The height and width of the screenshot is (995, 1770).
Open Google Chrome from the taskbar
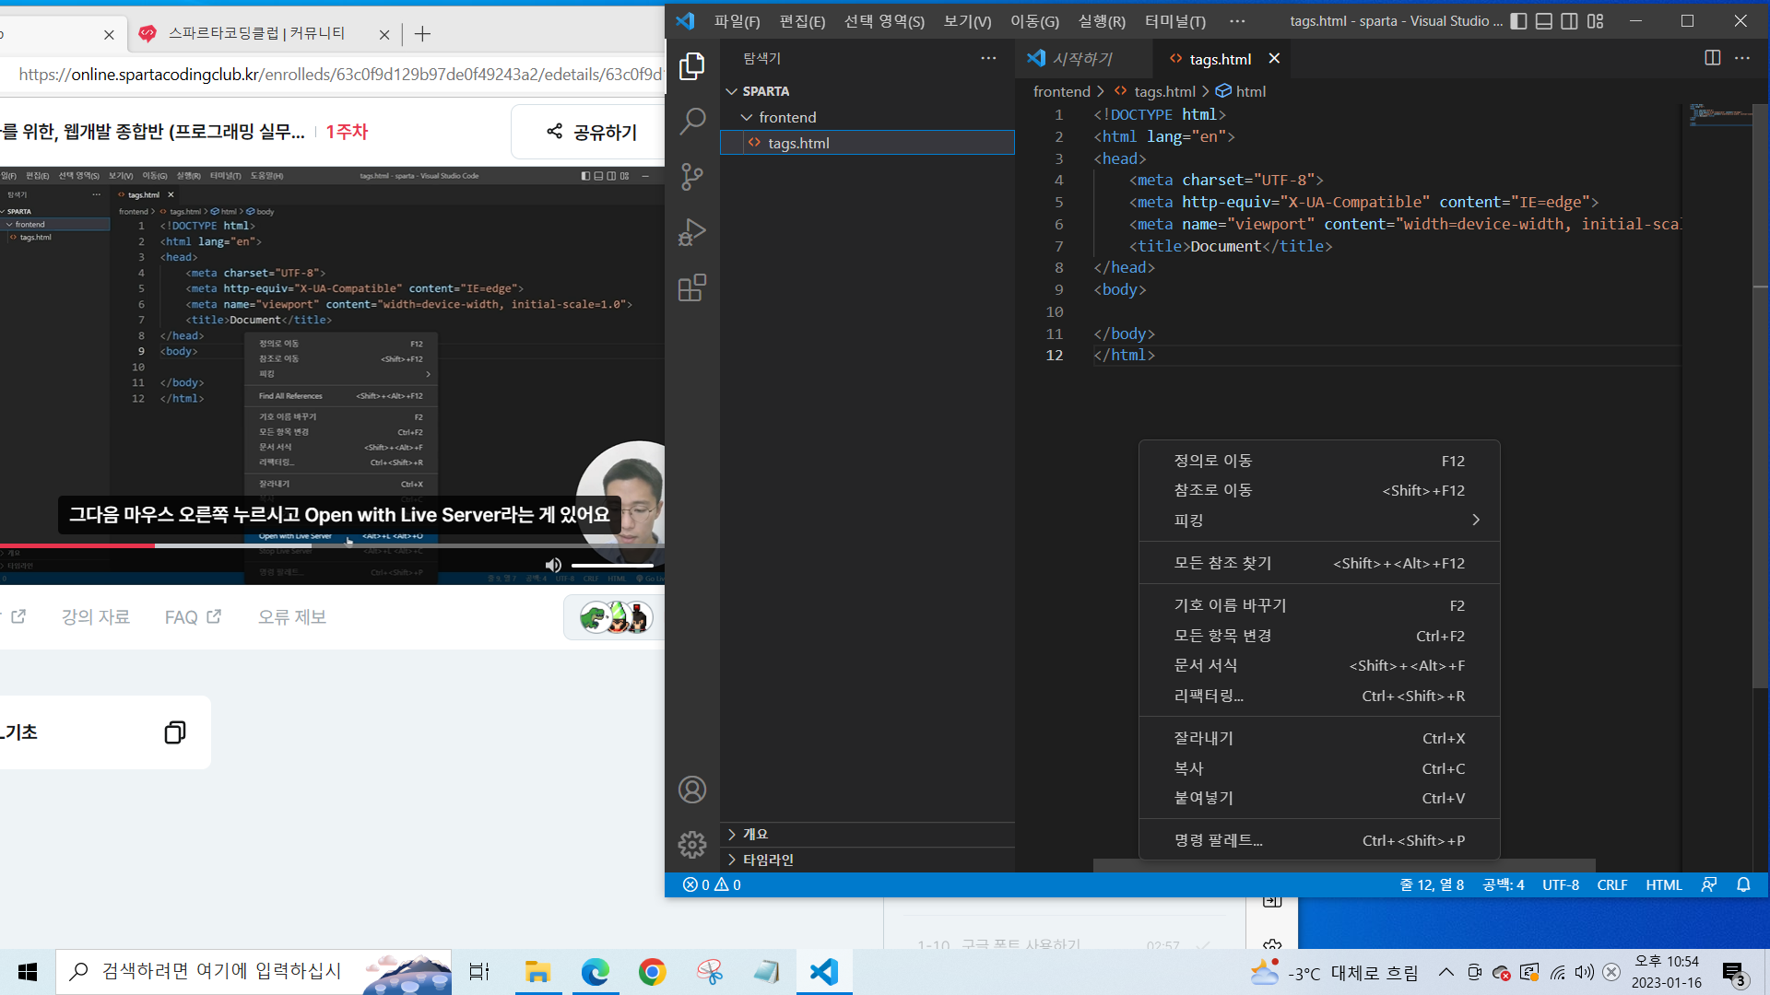pos(652,971)
